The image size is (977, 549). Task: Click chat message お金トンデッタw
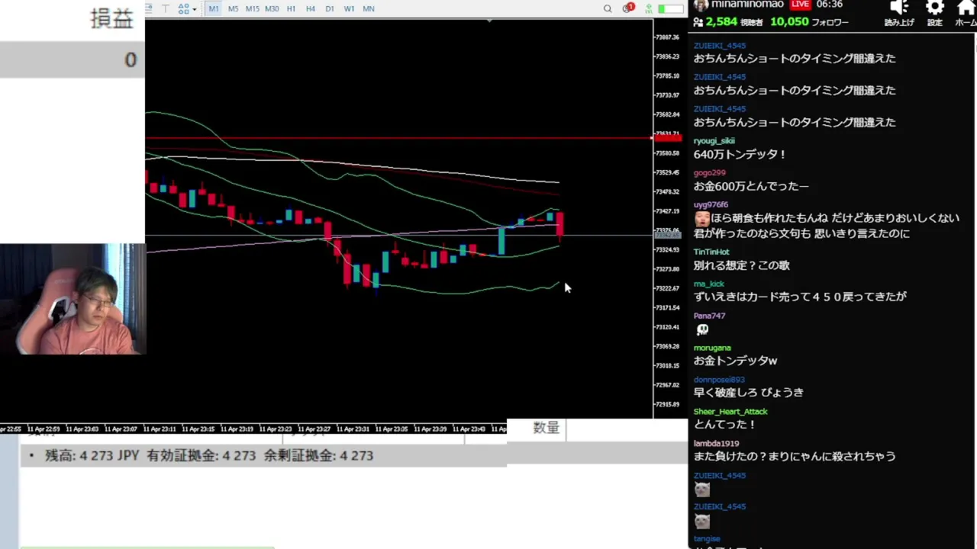click(x=735, y=360)
